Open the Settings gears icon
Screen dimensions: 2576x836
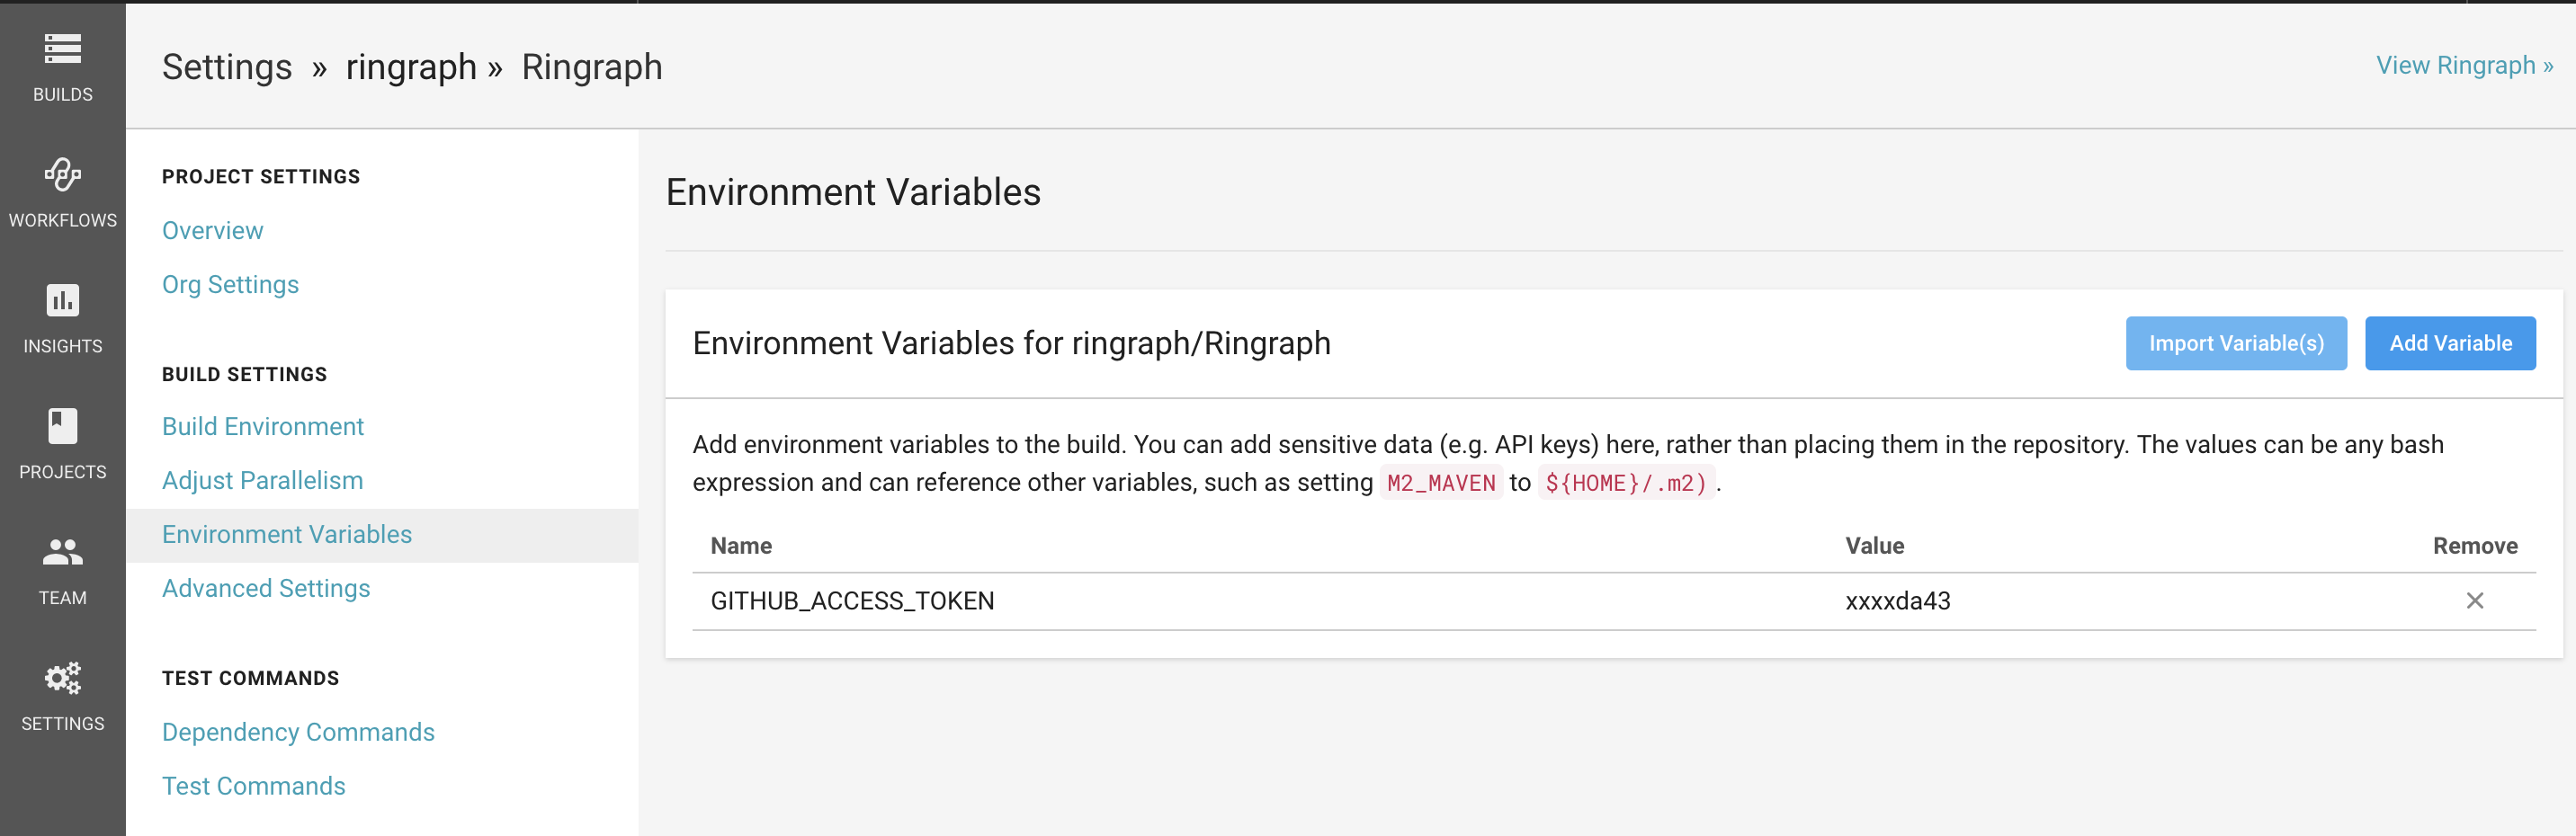tap(62, 678)
